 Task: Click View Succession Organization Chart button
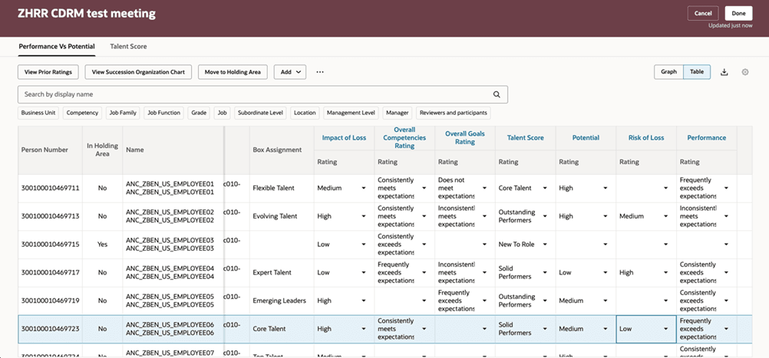click(x=138, y=72)
